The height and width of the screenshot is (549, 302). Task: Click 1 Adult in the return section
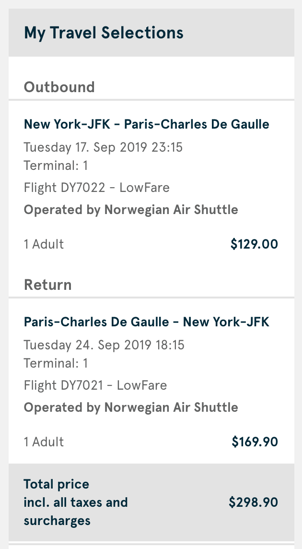44,442
